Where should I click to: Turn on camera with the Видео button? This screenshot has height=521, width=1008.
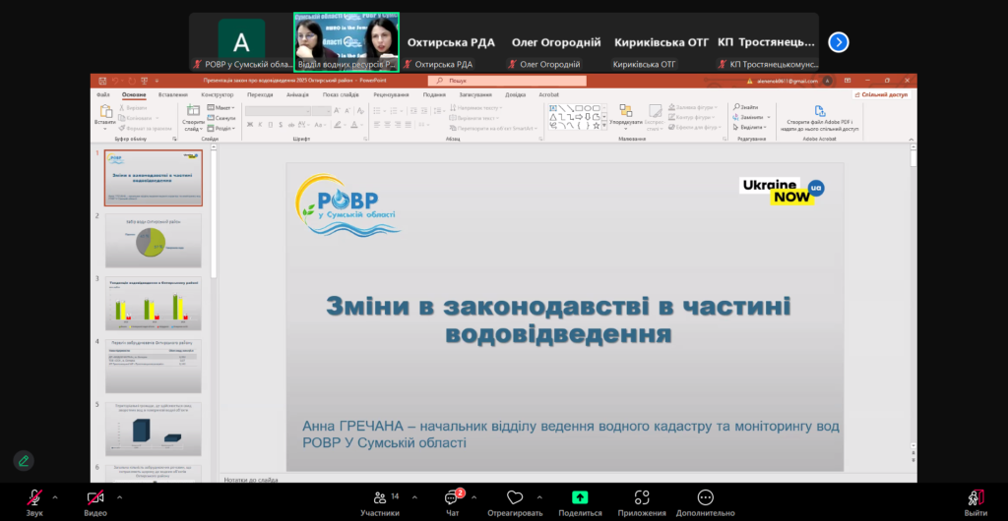click(95, 503)
